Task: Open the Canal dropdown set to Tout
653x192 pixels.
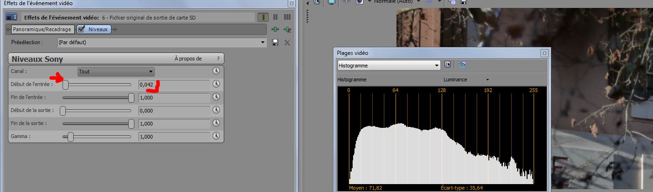Action: point(116,72)
